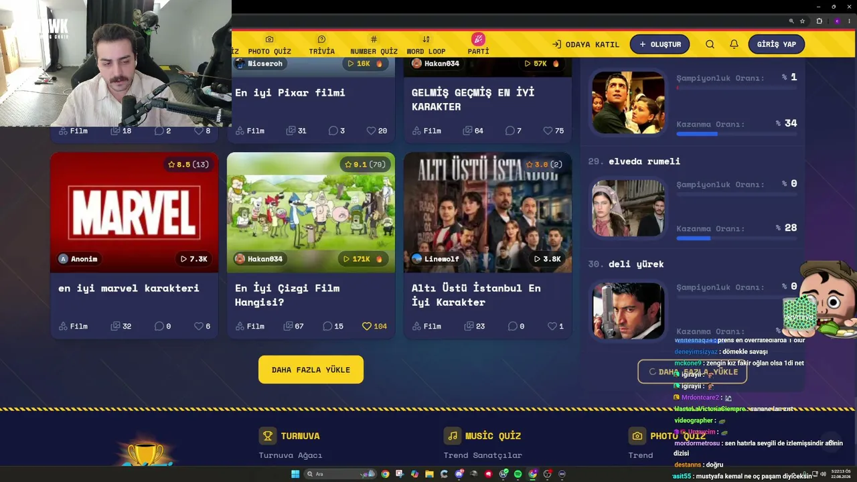This screenshot has height=482, width=857.
Task: Click the Odaya Katıl link
Action: [x=586, y=45]
